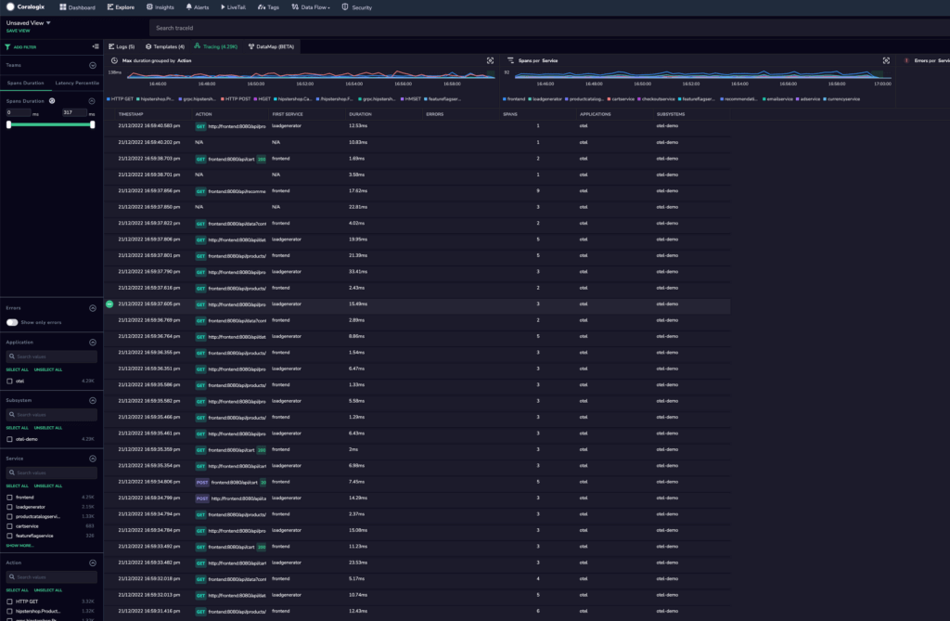
Task: Collapse the Subsystem filter section
Action: (93, 401)
